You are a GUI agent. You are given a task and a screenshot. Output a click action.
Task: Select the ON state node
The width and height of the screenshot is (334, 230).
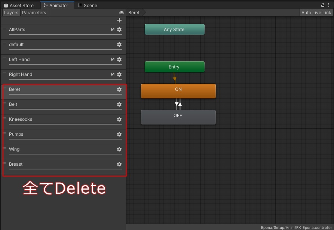[178, 91]
